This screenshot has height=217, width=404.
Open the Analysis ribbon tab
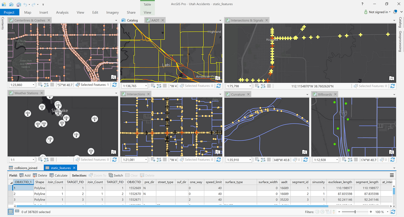[62, 12]
